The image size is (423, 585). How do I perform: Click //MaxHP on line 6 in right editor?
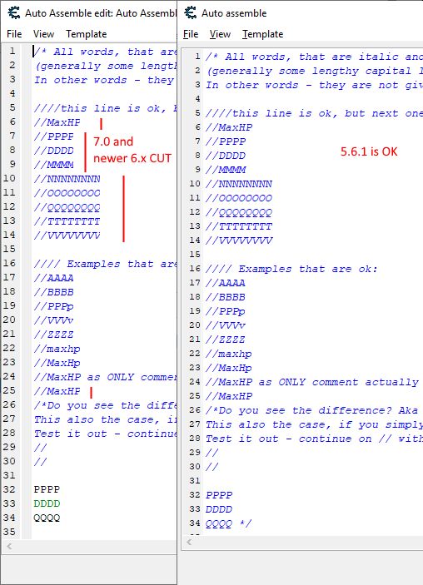click(229, 127)
